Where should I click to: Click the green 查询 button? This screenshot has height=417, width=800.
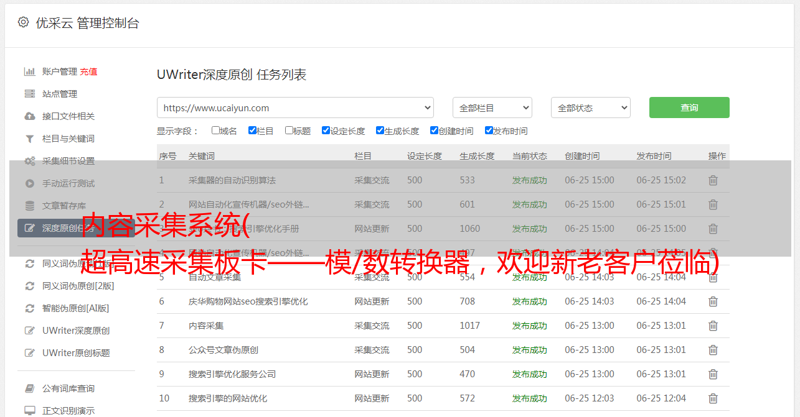click(689, 108)
